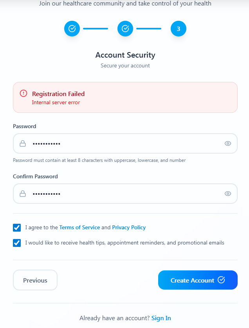
Task: Click the completed step two checkmark icon
Action: (125, 29)
